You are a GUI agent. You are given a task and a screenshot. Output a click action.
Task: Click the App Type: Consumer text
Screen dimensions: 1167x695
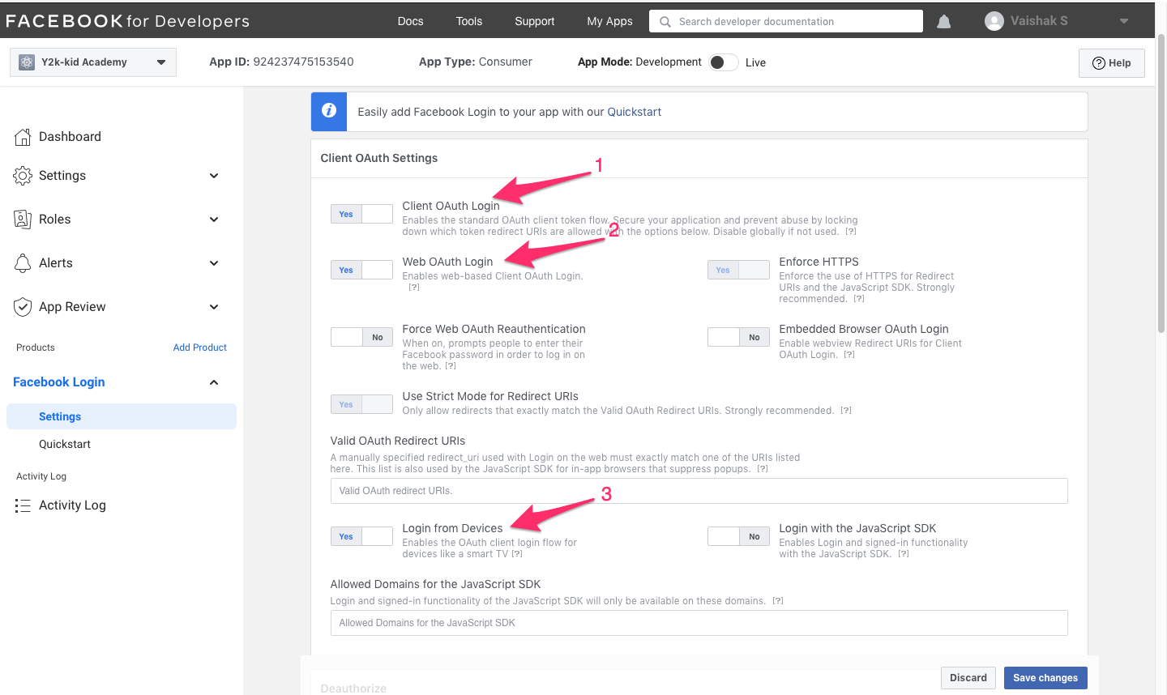click(x=476, y=62)
